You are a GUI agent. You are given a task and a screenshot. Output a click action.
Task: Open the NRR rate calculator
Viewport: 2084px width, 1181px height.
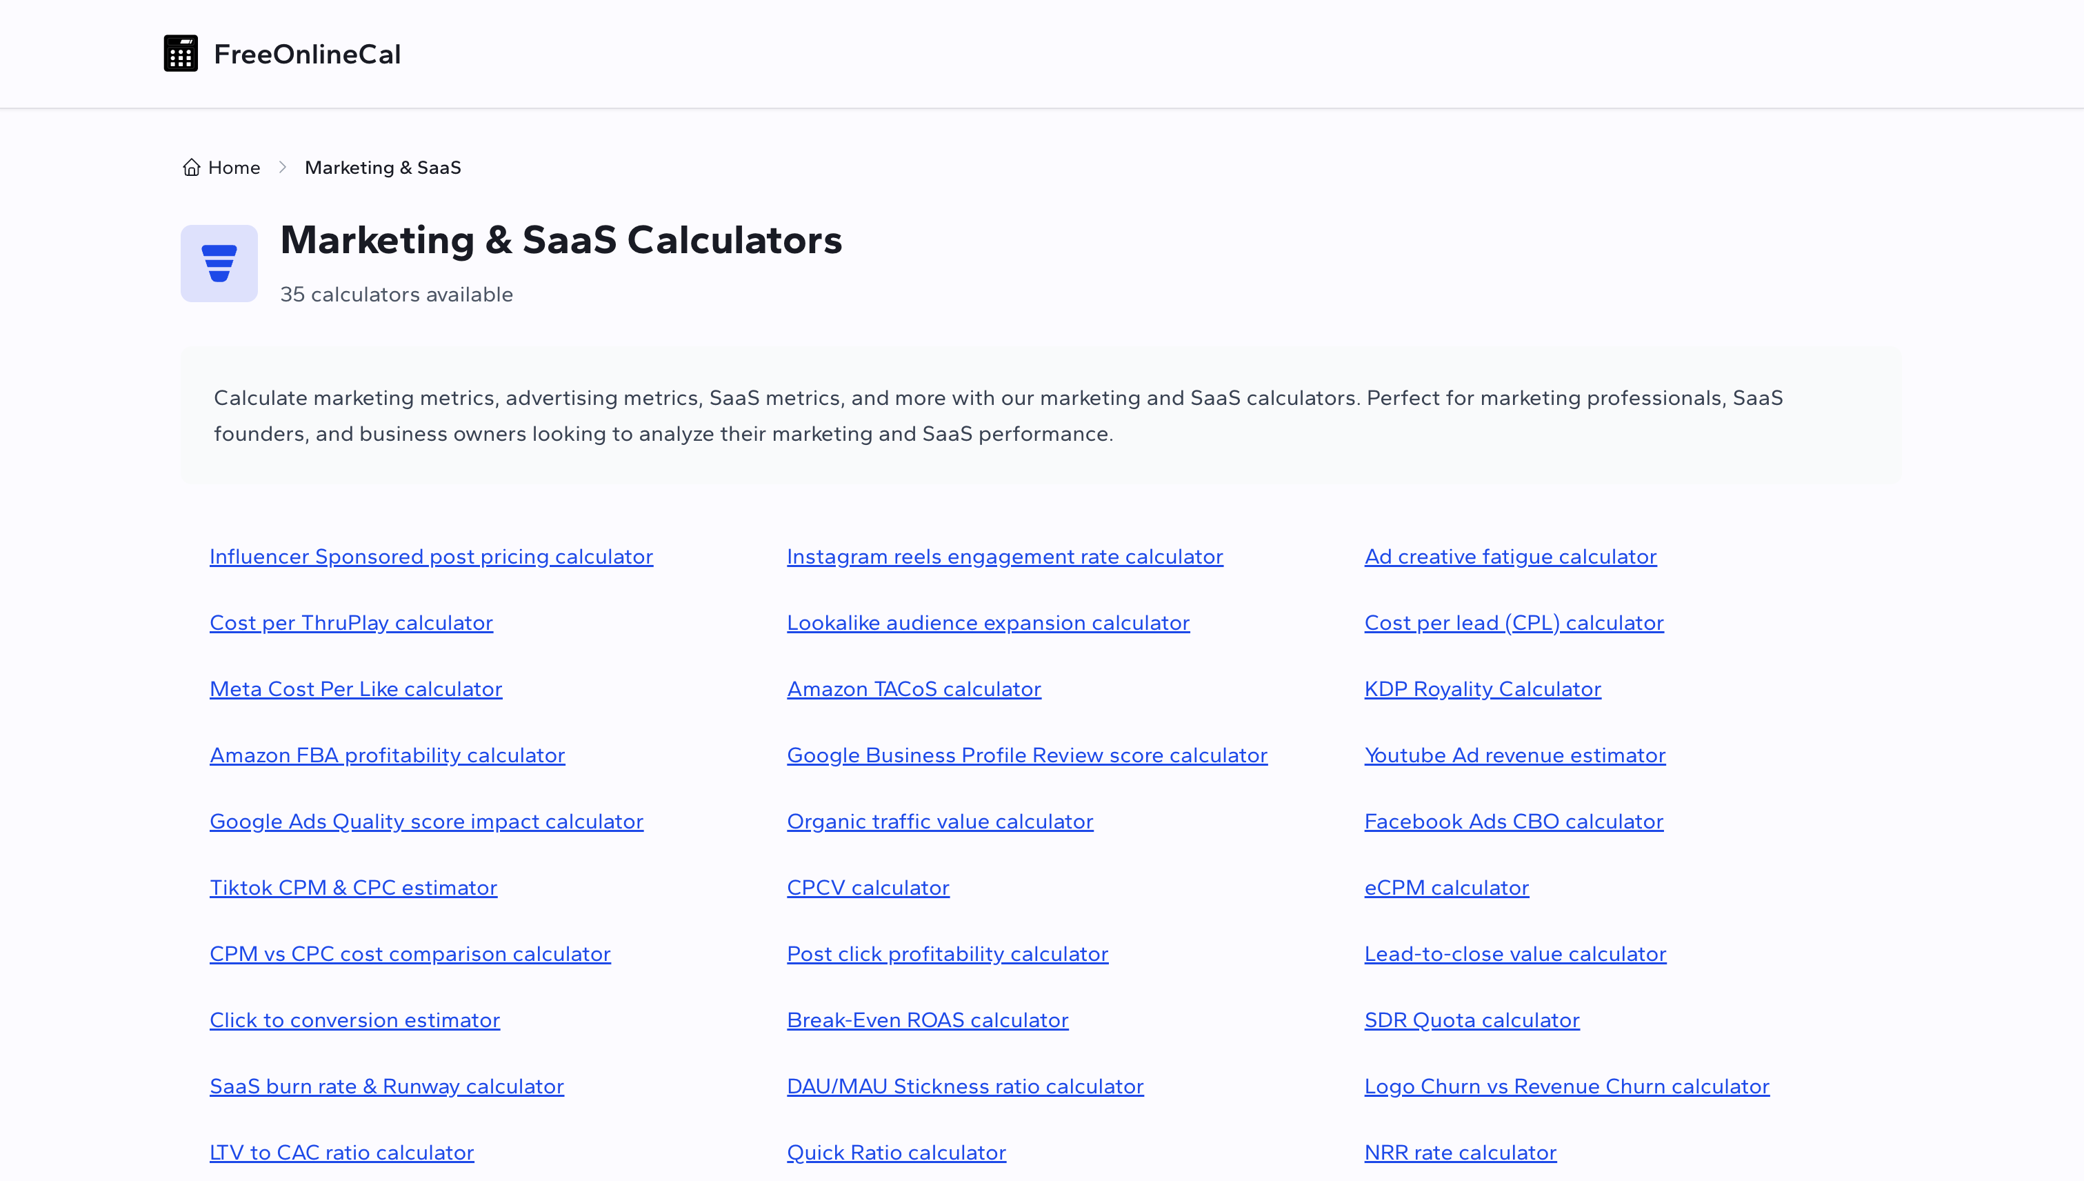[1460, 1152]
